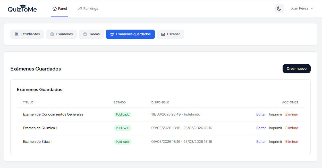This screenshot has height=168, width=322.
Task: Click the trending arrow icon beside Rankings
Action: (x=80, y=9)
